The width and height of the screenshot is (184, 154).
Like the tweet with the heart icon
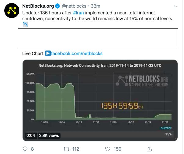(x=107, y=149)
